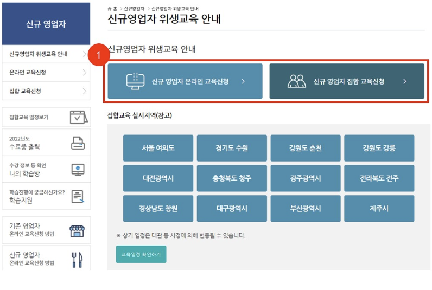Click the people icon in 집합 교육신청 banner
432x290 pixels.
tap(297, 81)
